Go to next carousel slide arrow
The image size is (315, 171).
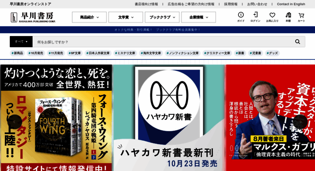[x=300, y=122]
